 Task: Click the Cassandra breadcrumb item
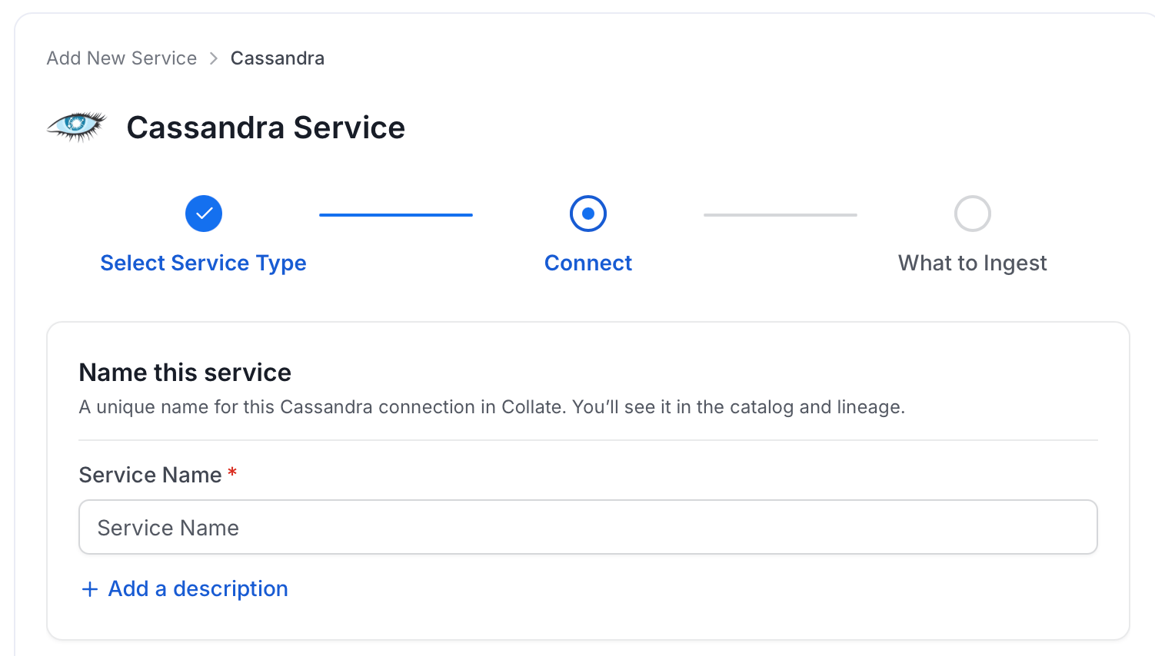277,58
